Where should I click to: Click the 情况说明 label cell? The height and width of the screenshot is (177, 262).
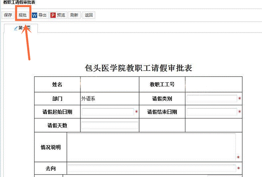click(51, 147)
